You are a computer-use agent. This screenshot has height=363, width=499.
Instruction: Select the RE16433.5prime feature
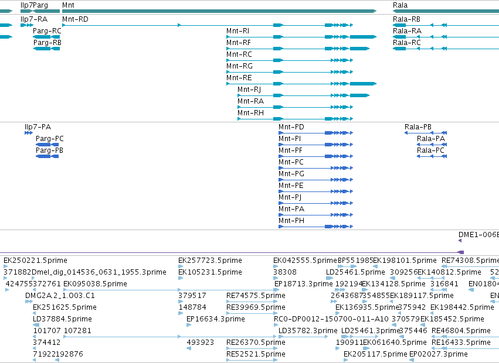coord(461,343)
